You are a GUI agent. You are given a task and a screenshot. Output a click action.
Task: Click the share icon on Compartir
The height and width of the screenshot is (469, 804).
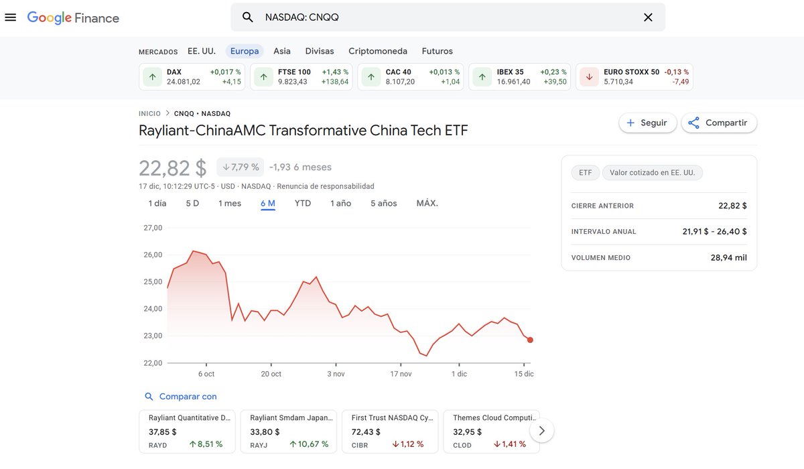(x=694, y=123)
